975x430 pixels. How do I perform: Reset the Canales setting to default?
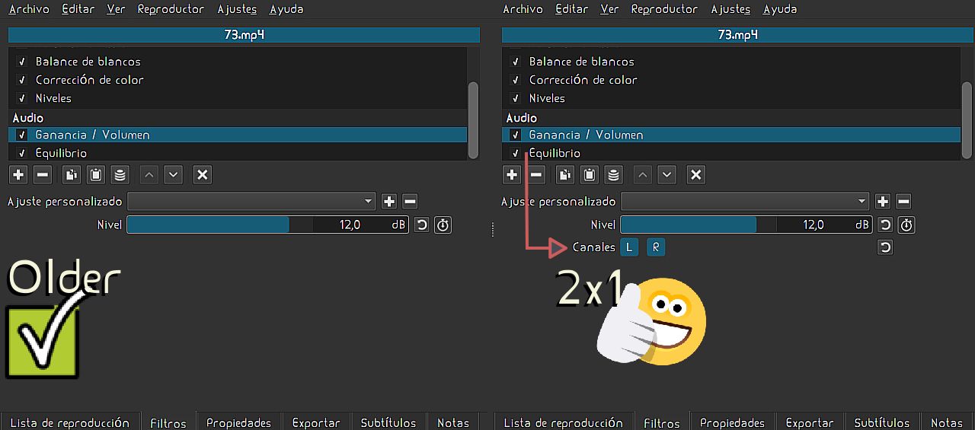pyautogui.click(x=884, y=247)
